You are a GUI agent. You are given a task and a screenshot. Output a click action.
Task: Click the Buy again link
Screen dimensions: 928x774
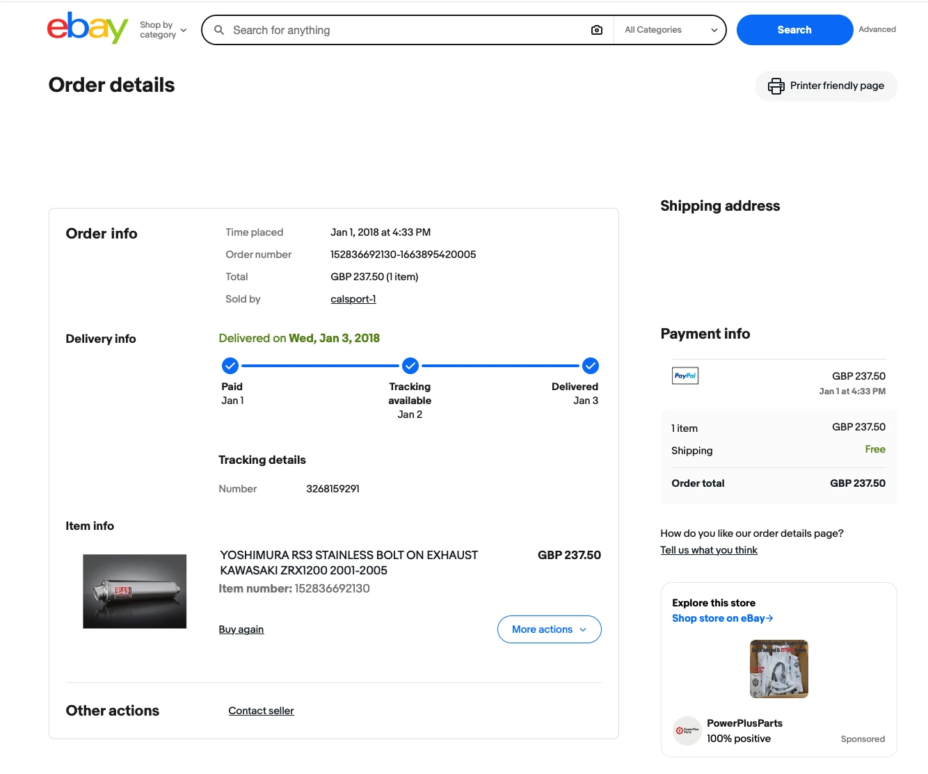click(241, 629)
